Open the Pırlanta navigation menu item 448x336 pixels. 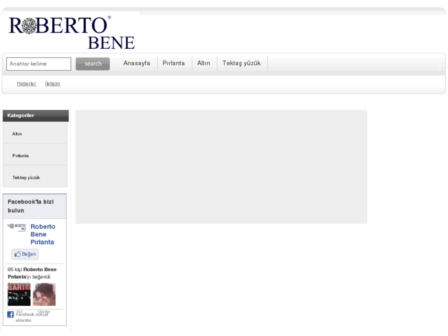coord(174,64)
